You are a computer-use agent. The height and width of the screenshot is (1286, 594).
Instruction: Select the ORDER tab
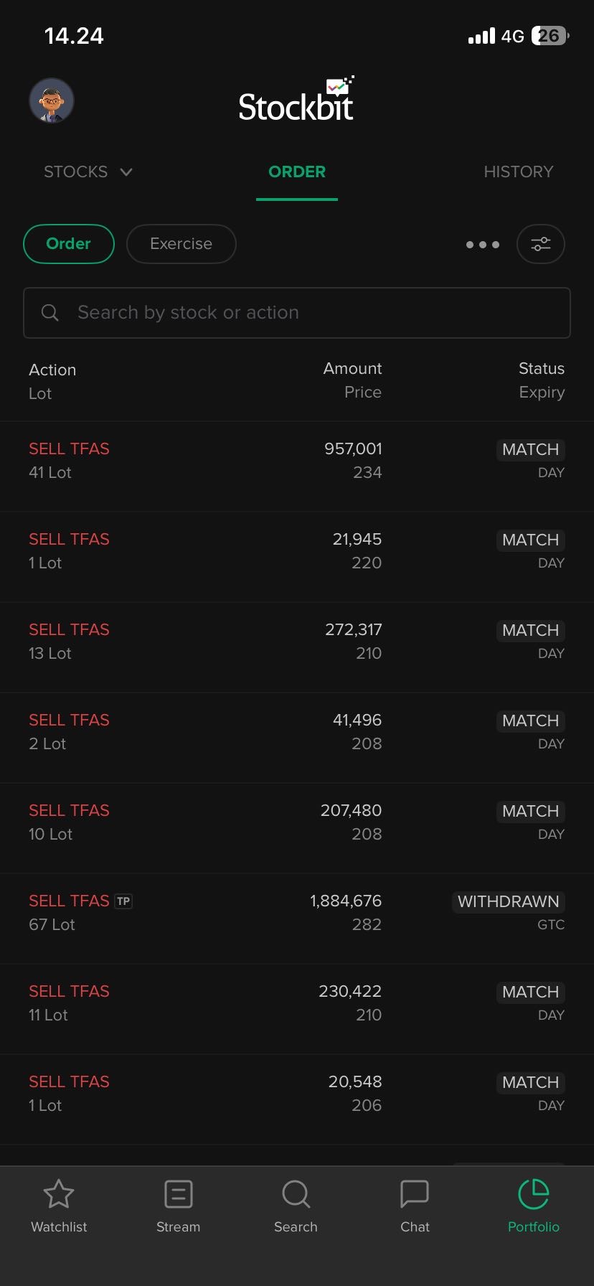pyautogui.click(x=297, y=172)
